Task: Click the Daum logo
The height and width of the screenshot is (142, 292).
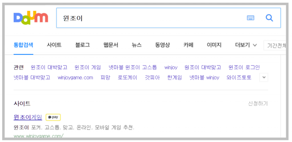Action: (31, 18)
